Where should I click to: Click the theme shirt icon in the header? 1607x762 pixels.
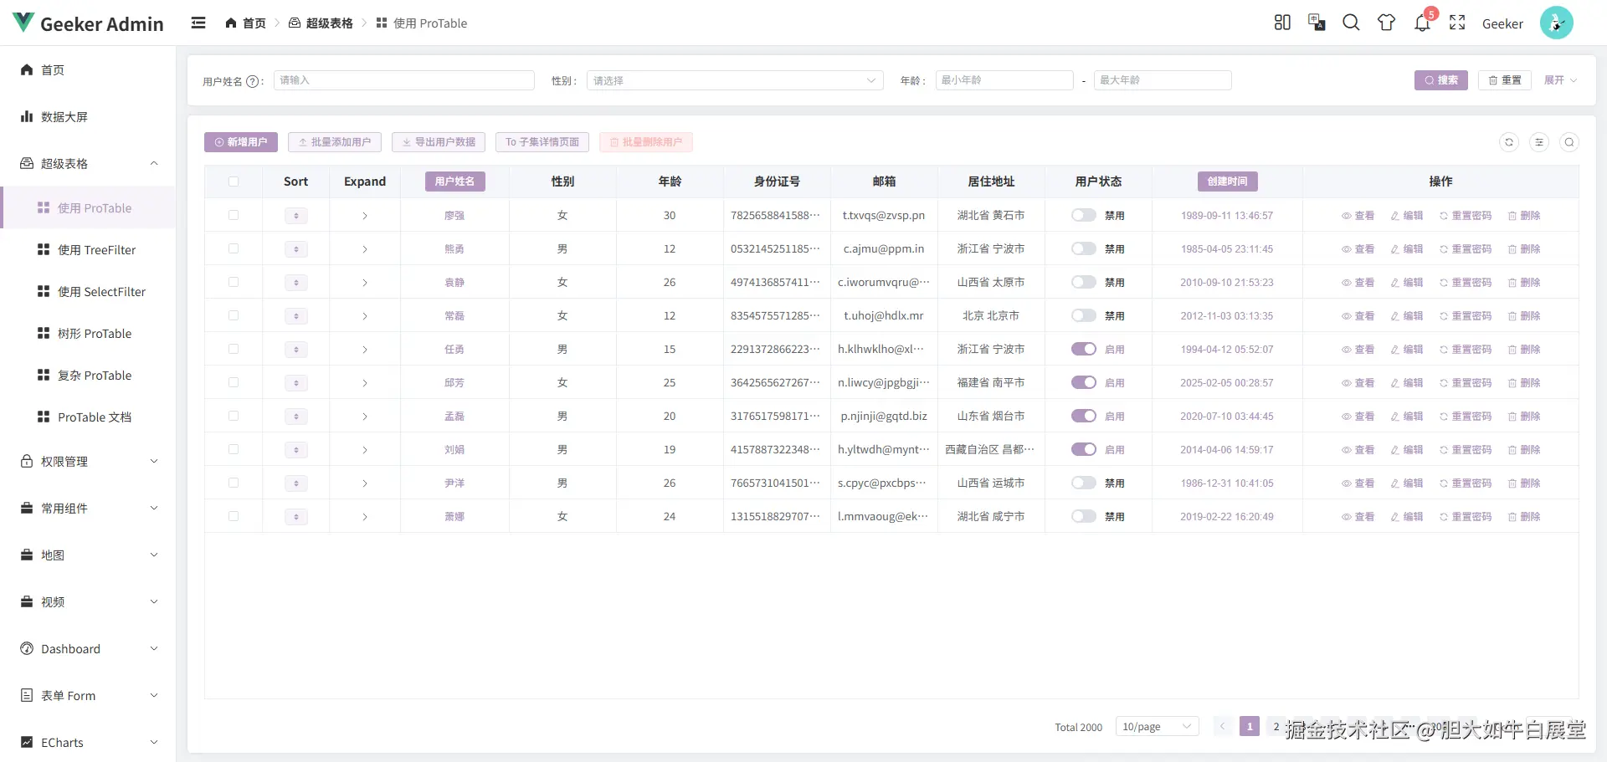click(1386, 23)
